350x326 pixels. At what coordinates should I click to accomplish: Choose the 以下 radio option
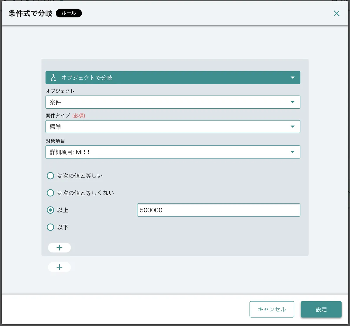[50, 227]
